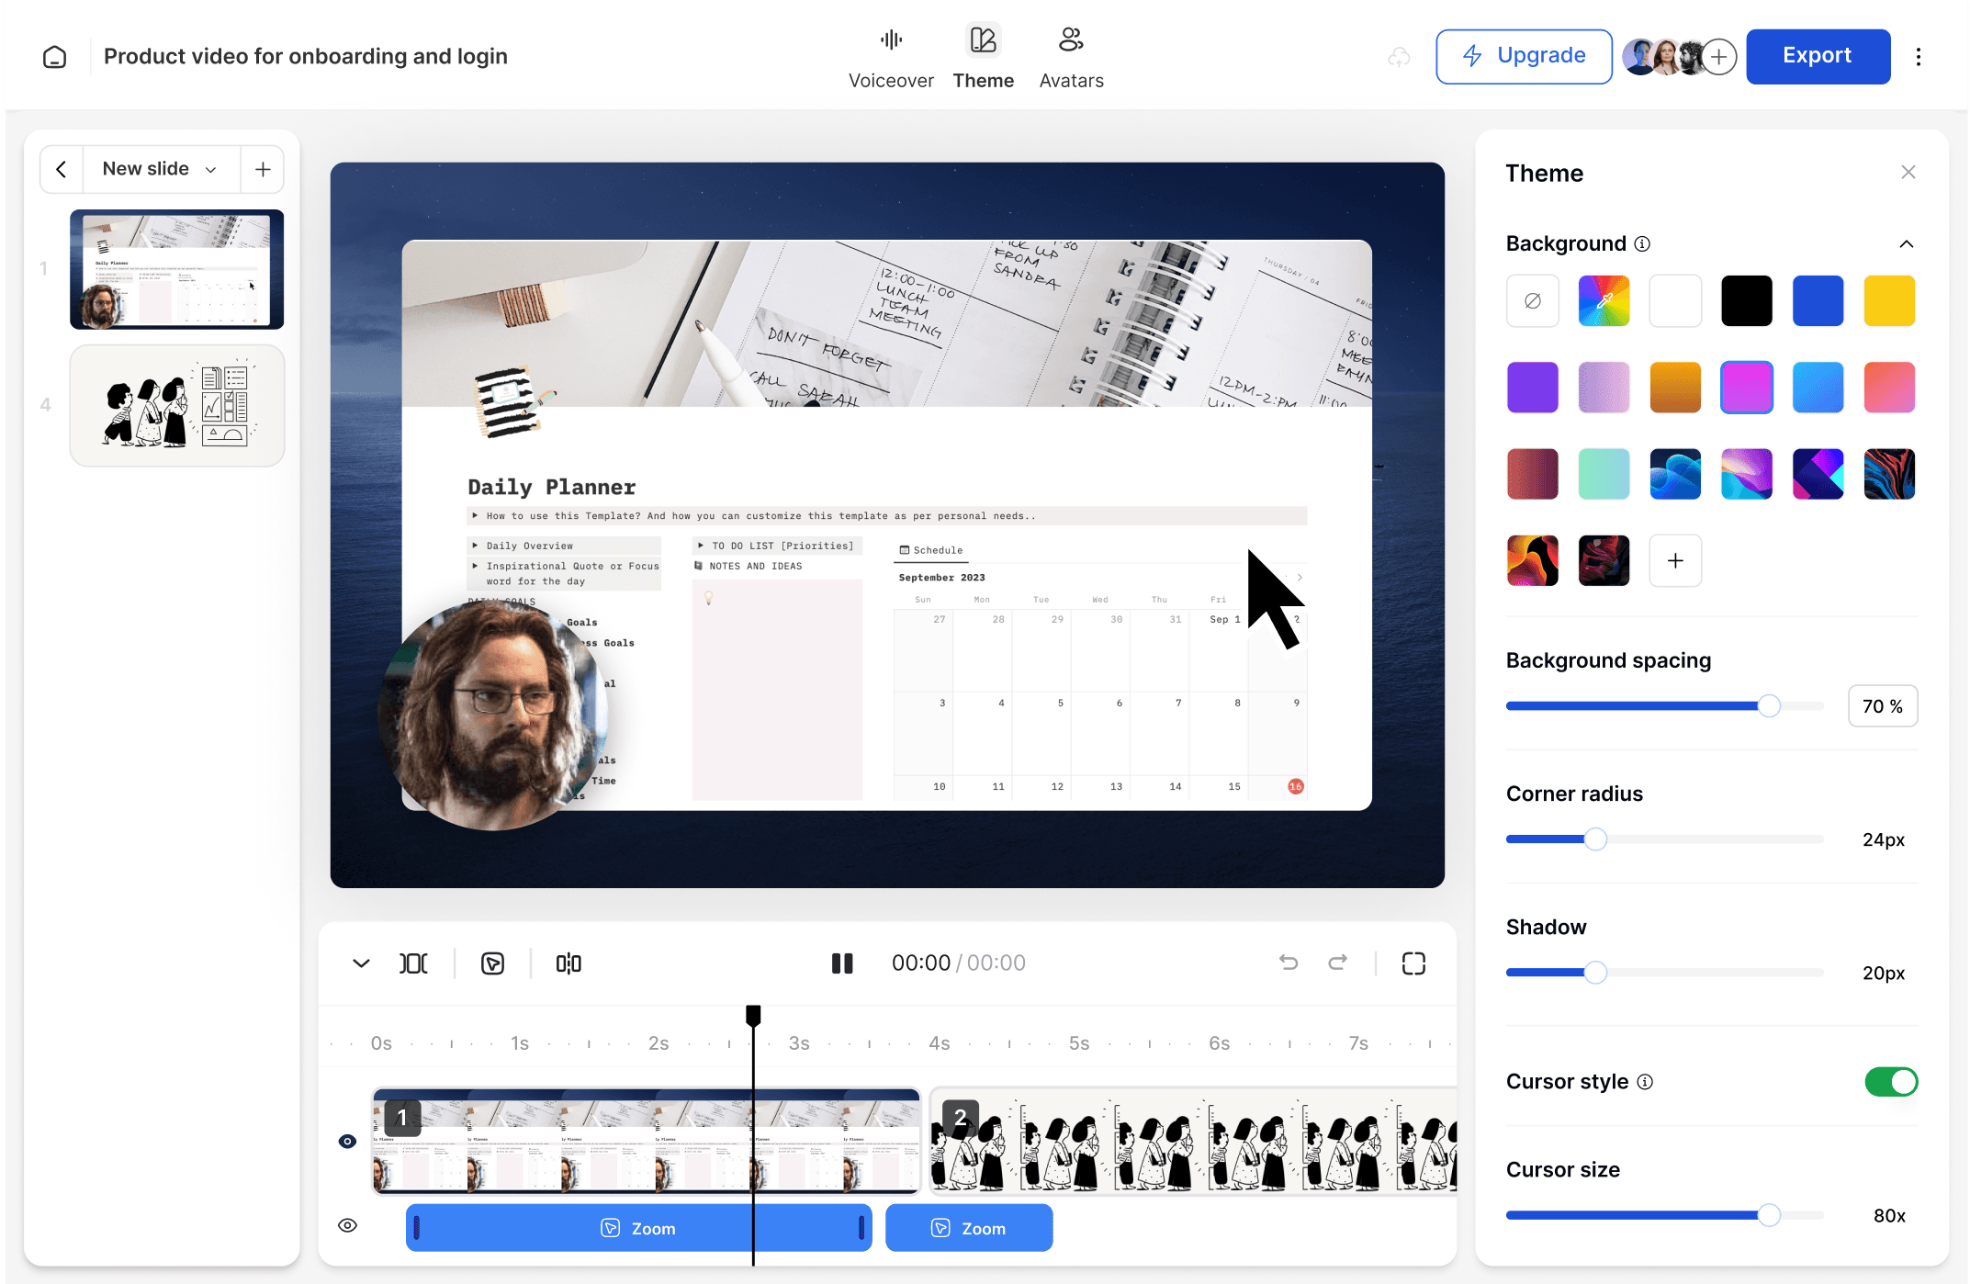Click the trim icon in timeline toolbar
The height and width of the screenshot is (1284, 1970).
click(413, 963)
